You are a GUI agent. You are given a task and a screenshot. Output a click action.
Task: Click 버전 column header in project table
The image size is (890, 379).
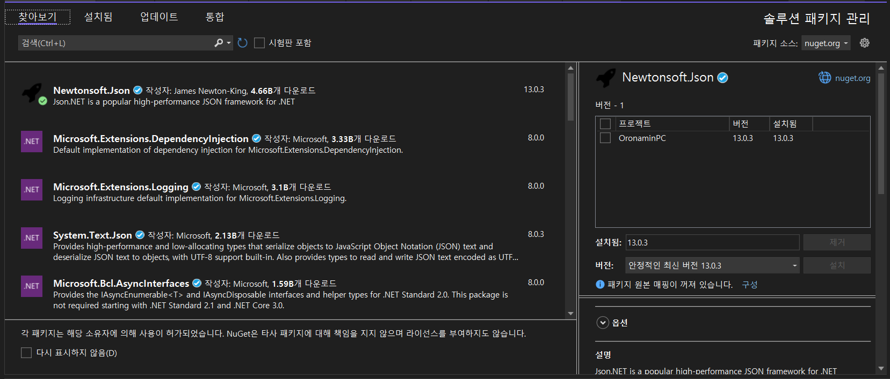tap(749, 124)
